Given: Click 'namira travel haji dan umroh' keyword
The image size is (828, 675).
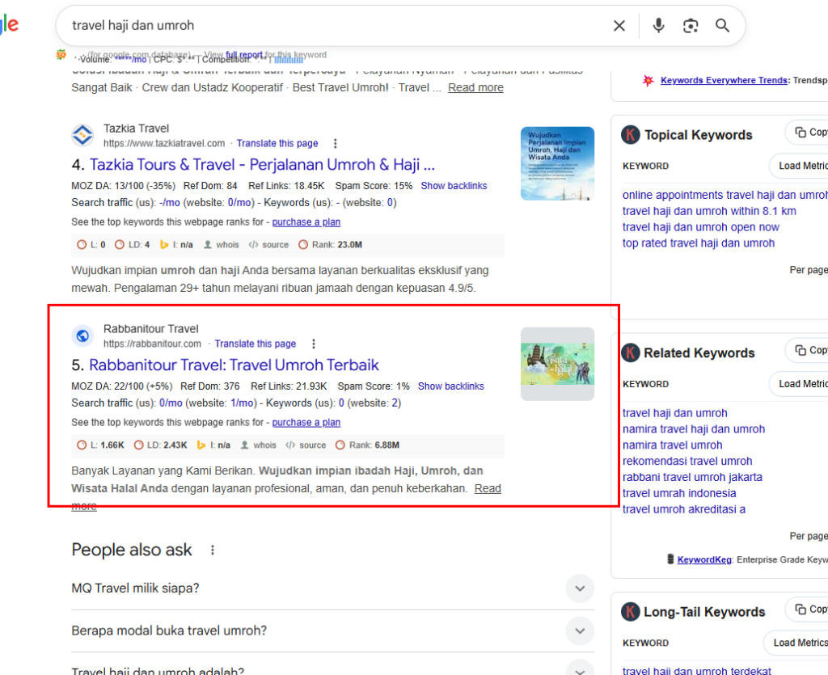Looking at the screenshot, I should coord(693,429).
